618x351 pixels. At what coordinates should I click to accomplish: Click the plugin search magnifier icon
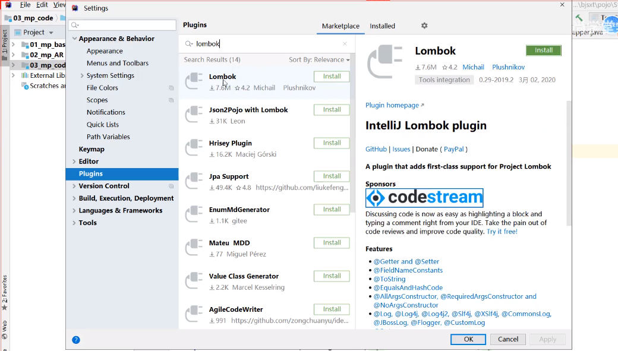tap(189, 44)
